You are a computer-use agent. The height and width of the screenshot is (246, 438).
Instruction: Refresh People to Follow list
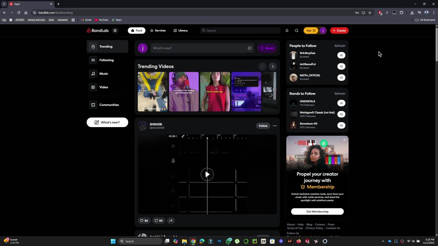point(340,46)
